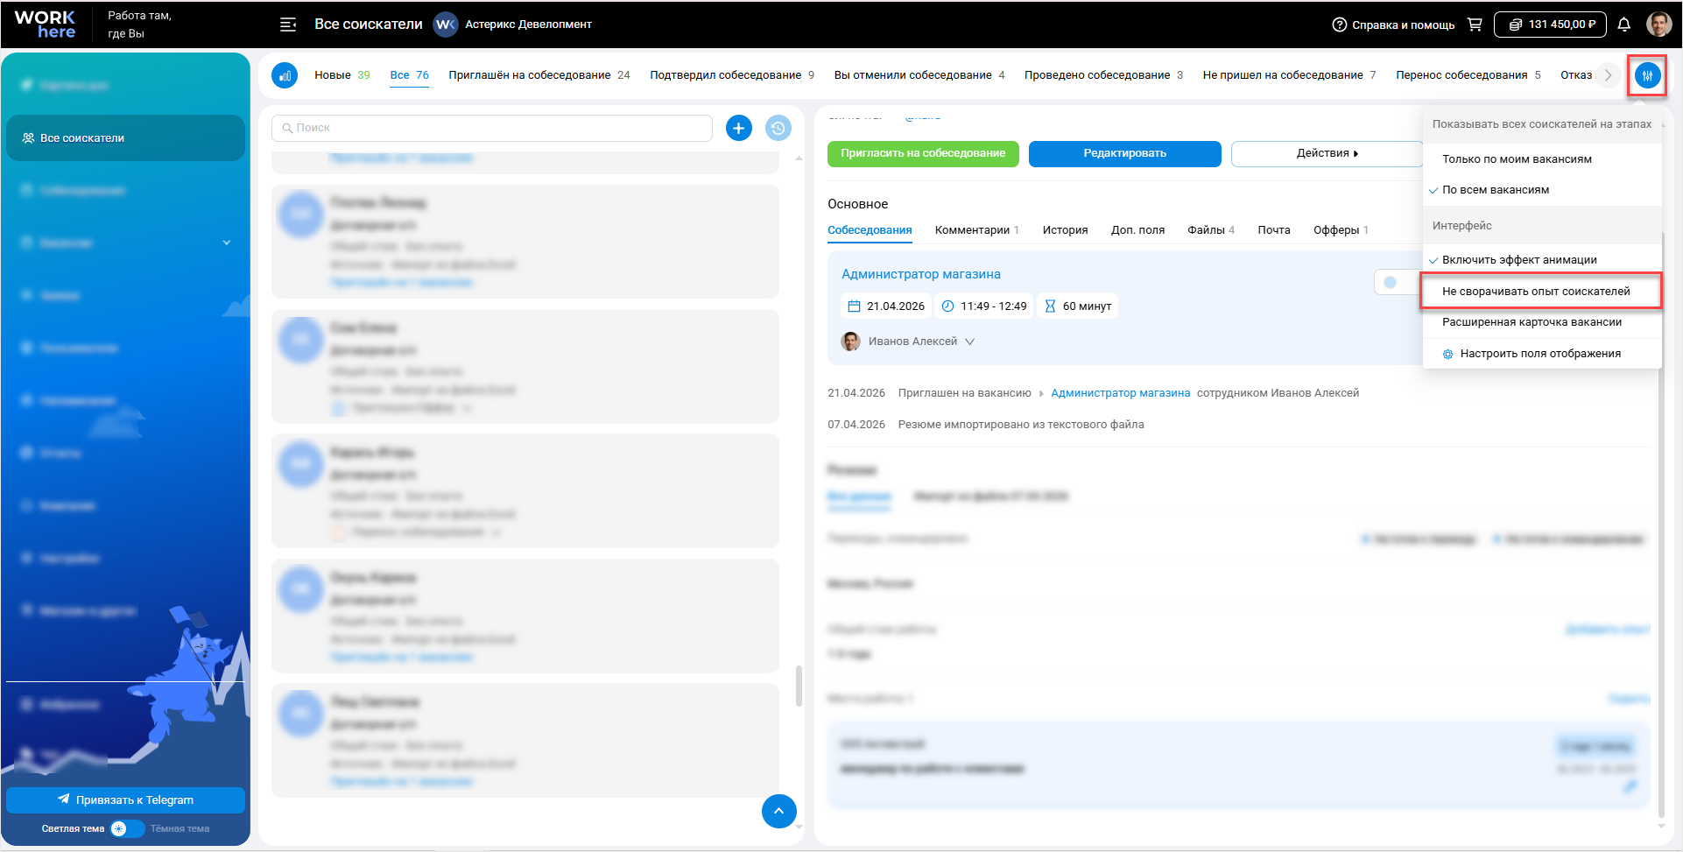The width and height of the screenshot is (1683, 852).
Task: Select the Новые 39 stage tab
Action: (x=342, y=75)
